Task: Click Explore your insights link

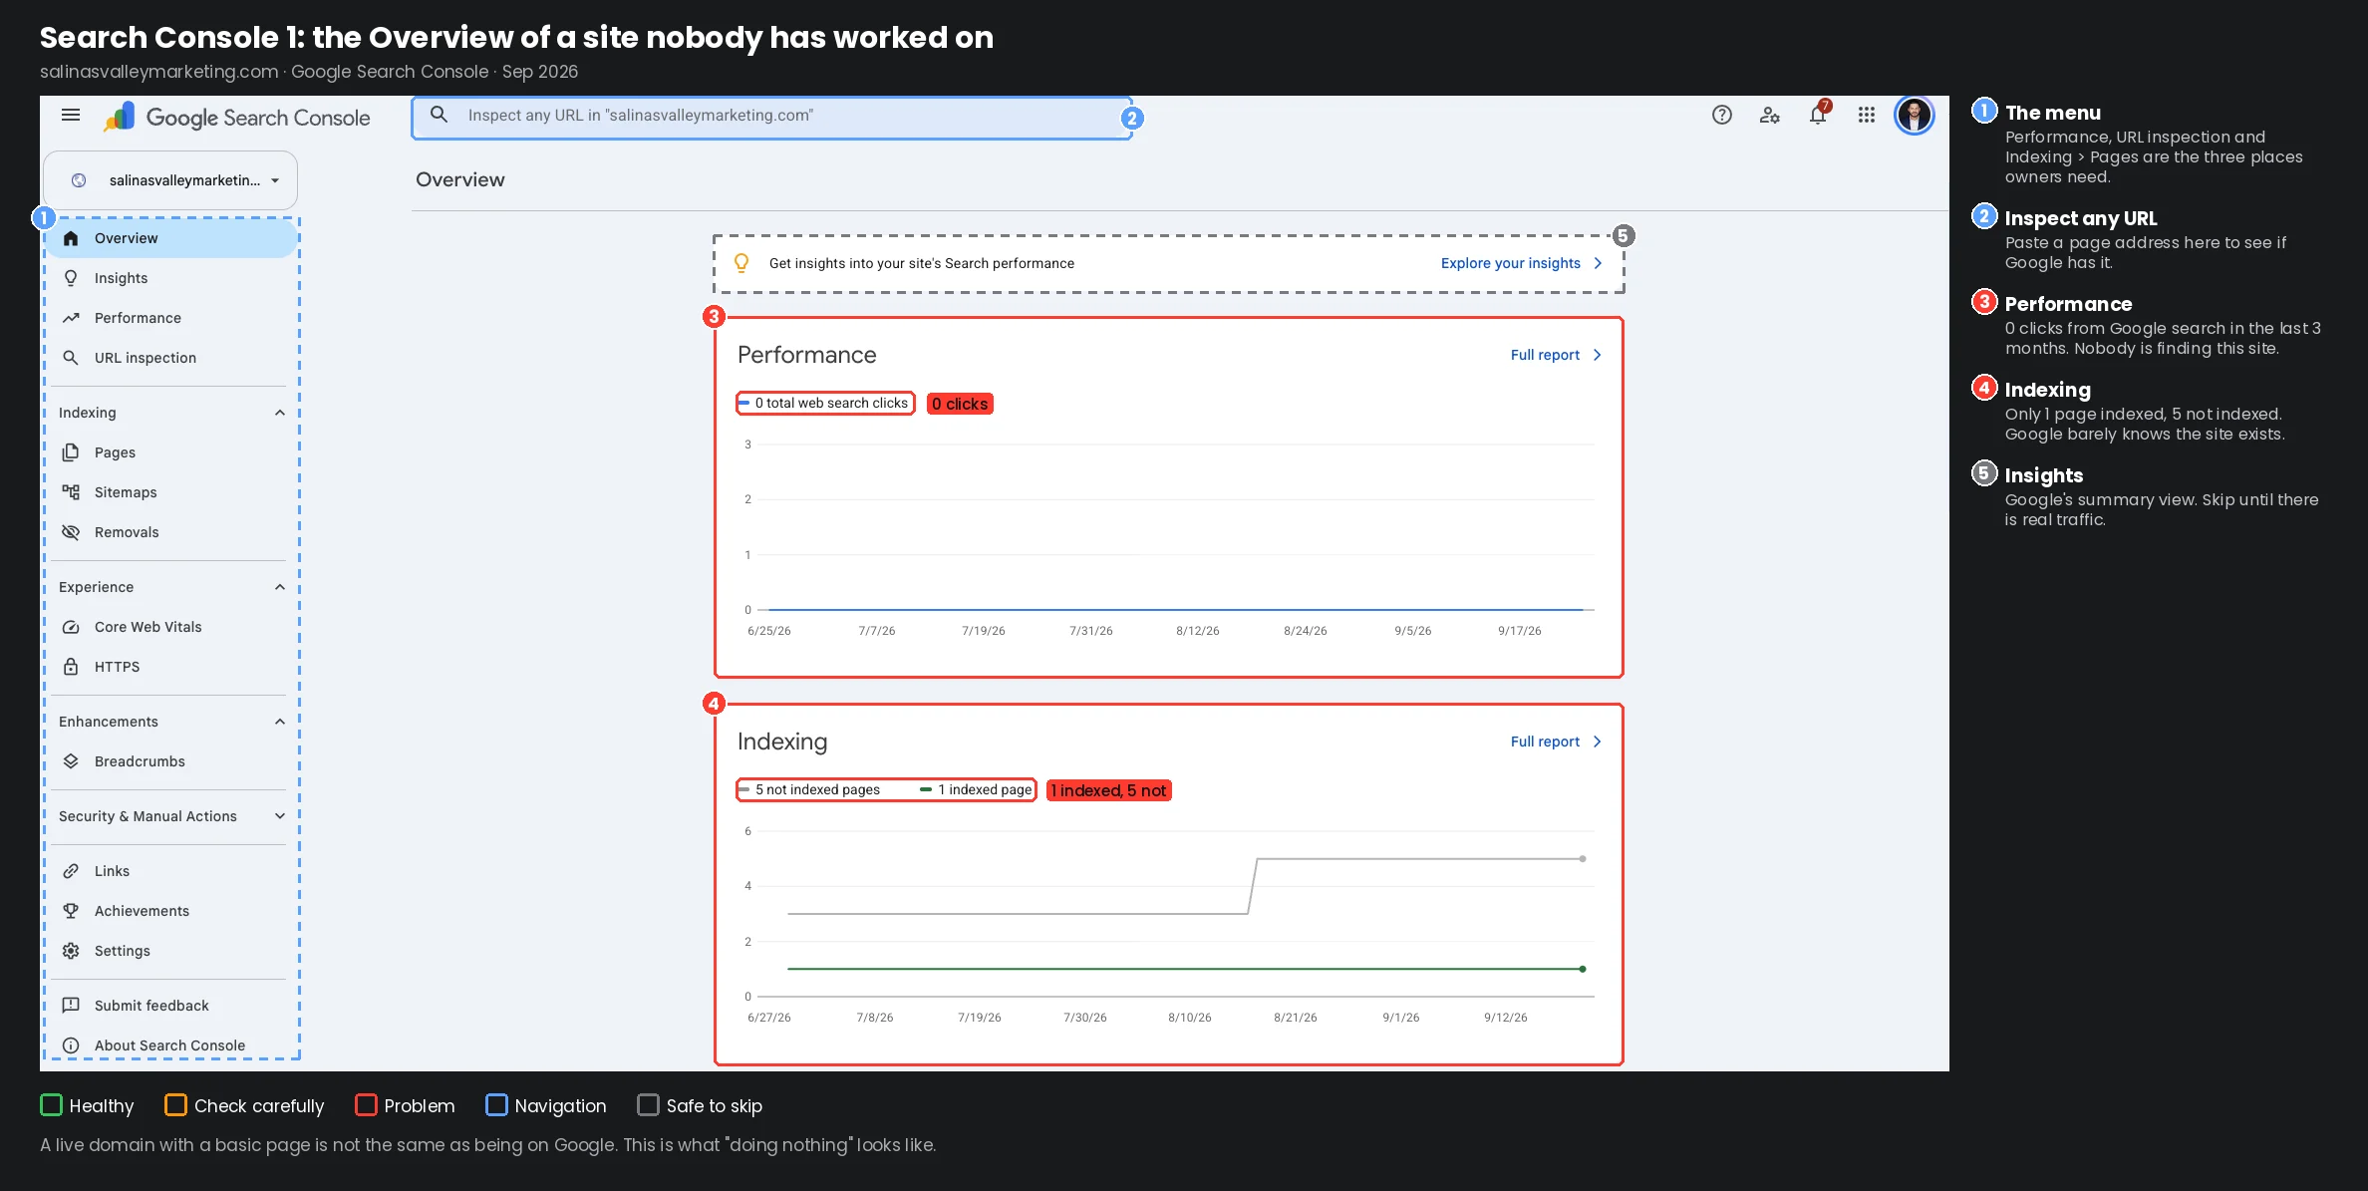Action: (1511, 263)
